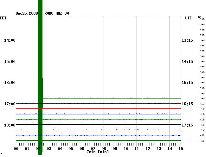
Task: Select DC value -13
Action: 202,104
